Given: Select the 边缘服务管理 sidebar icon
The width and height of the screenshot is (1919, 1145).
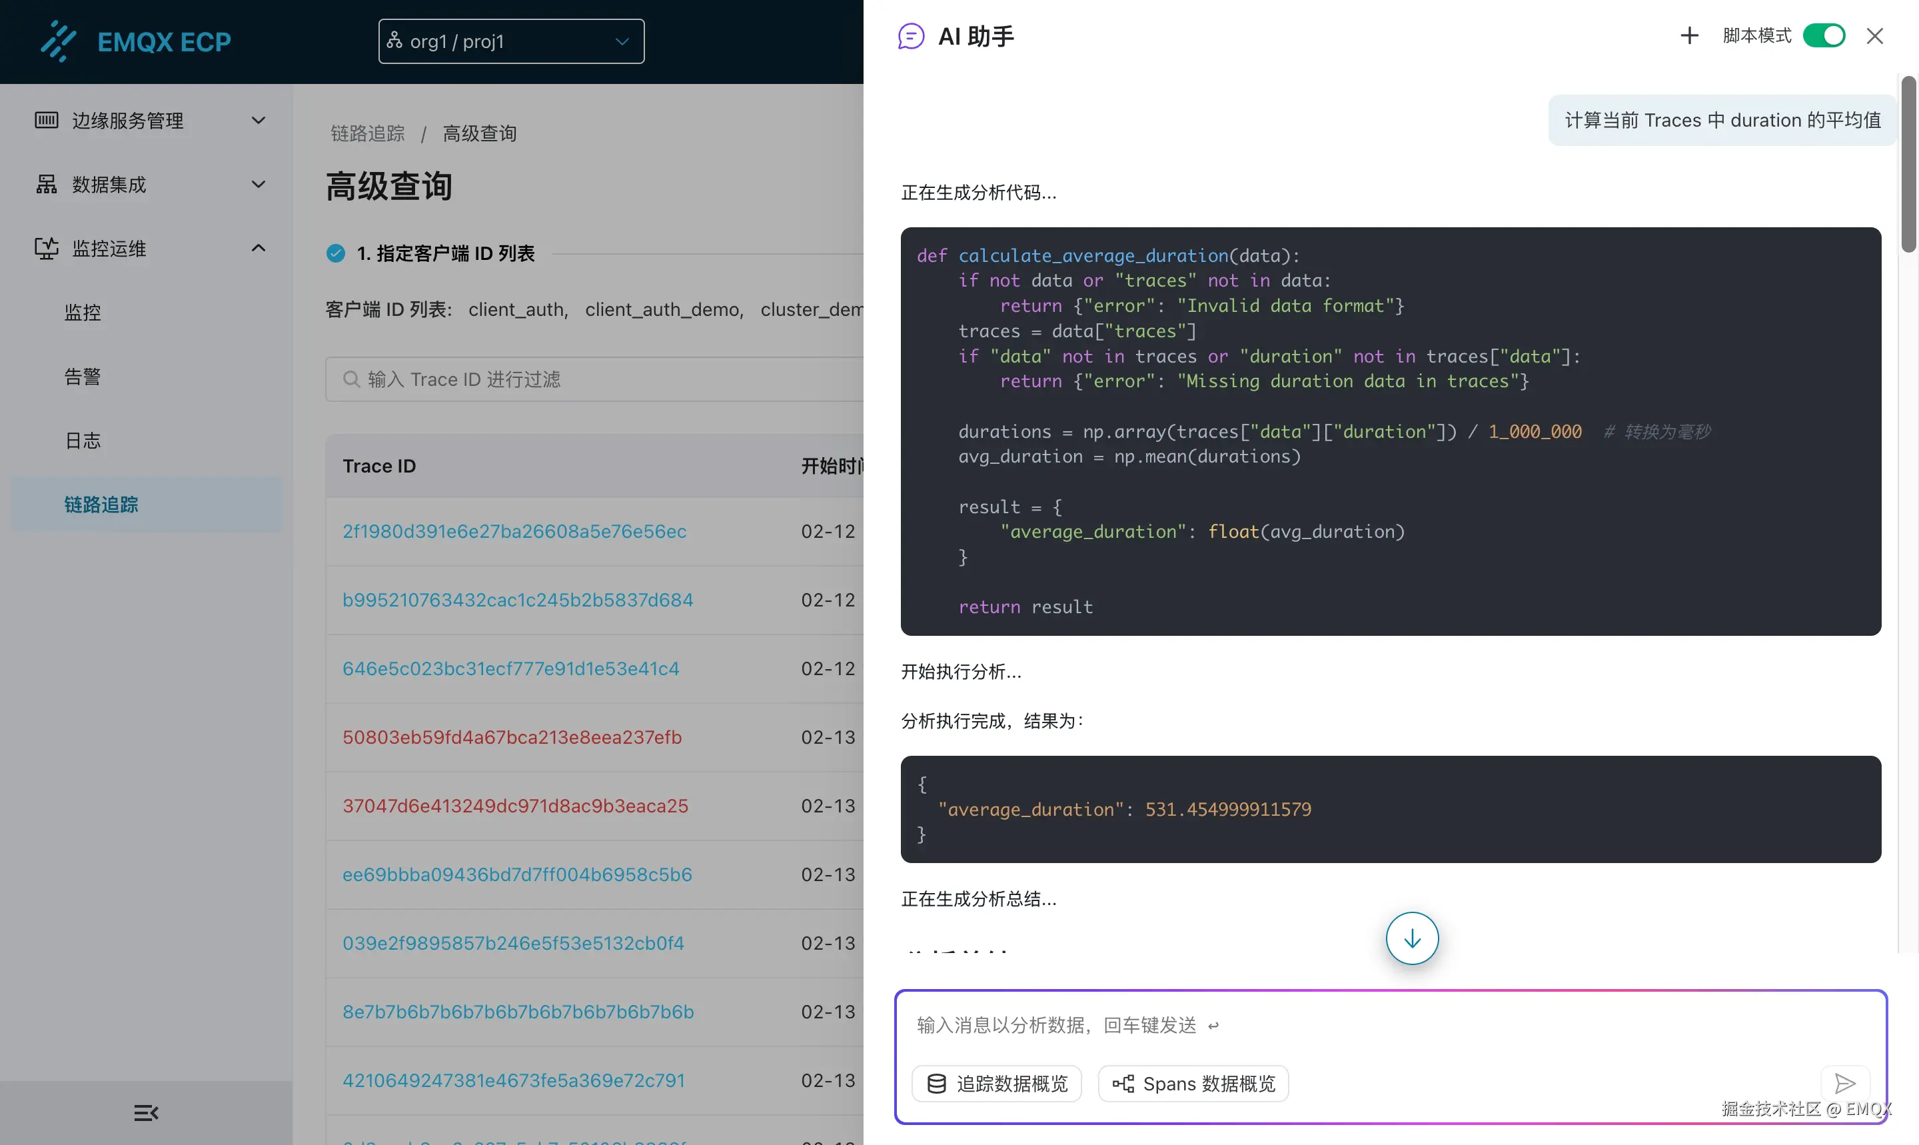Looking at the screenshot, I should 46,121.
